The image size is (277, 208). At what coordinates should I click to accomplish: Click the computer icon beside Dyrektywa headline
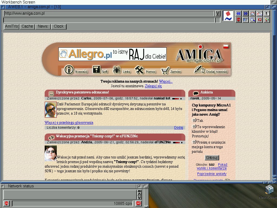pos(51,93)
